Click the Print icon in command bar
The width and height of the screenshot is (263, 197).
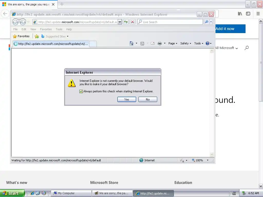point(160,43)
